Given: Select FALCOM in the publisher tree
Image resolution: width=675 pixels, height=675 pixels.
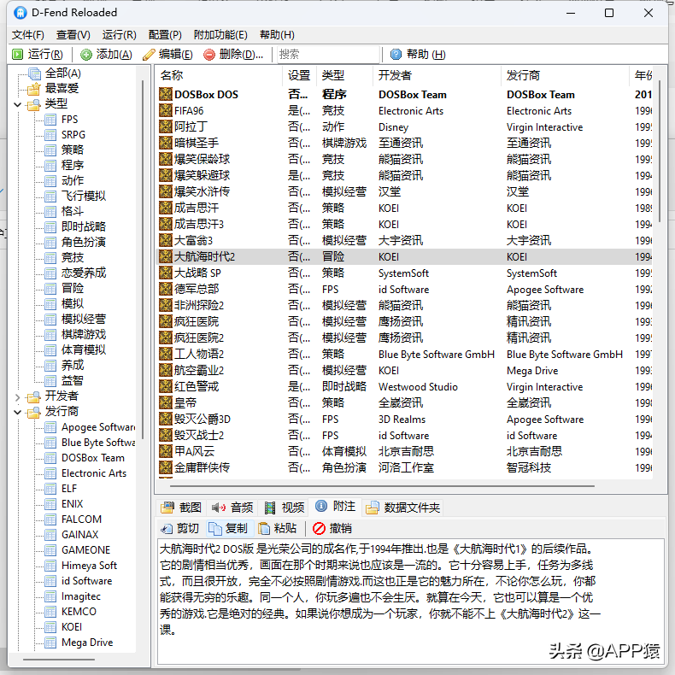Looking at the screenshot, I should tap(81, 519).
